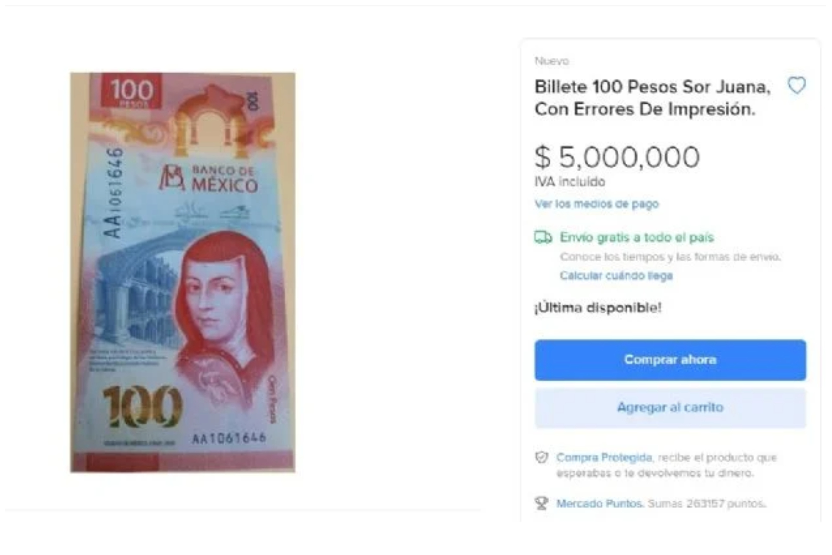Click the Envío gratis a todo el país text

tap(637, 237)
